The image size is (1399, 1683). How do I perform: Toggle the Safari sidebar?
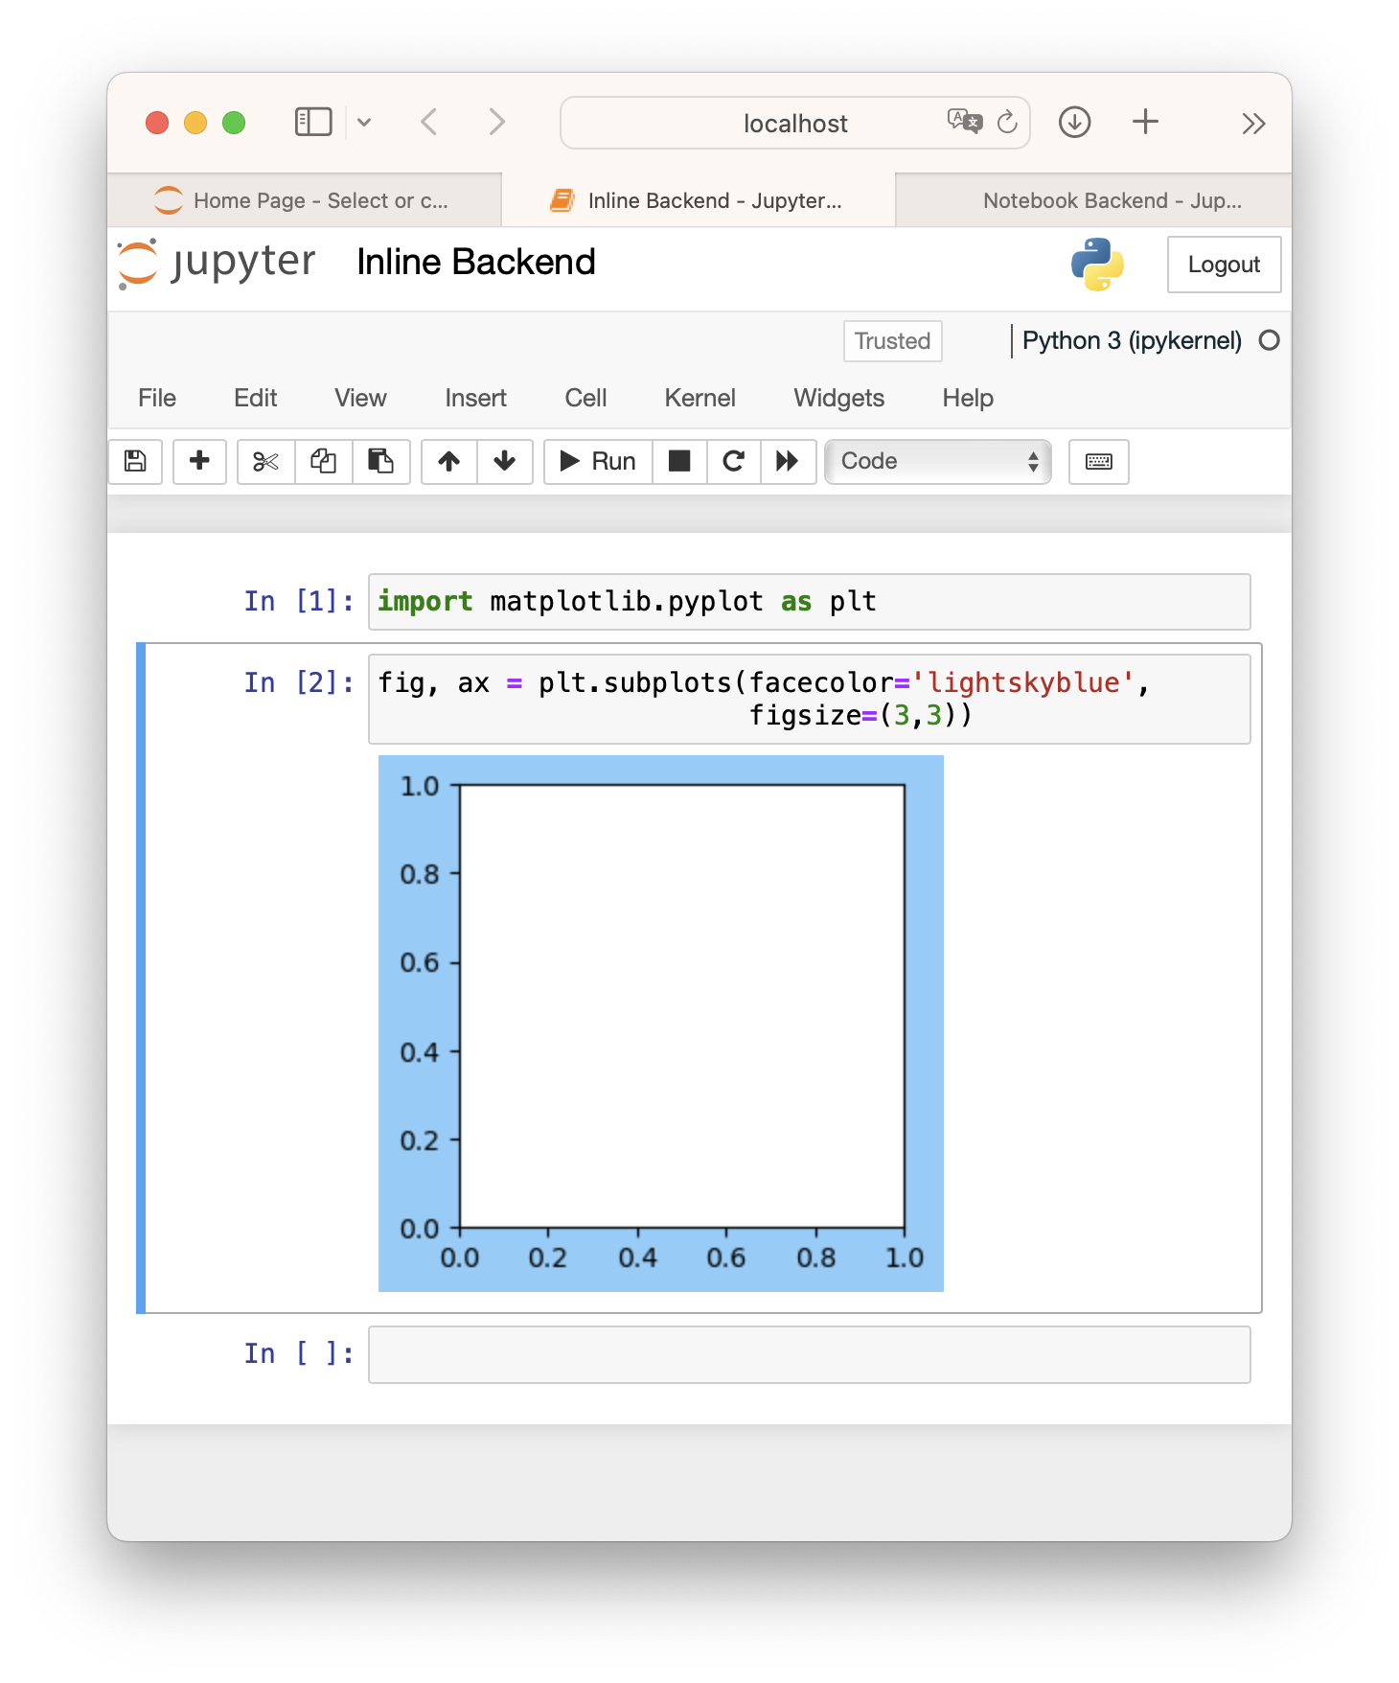(312, 123)
